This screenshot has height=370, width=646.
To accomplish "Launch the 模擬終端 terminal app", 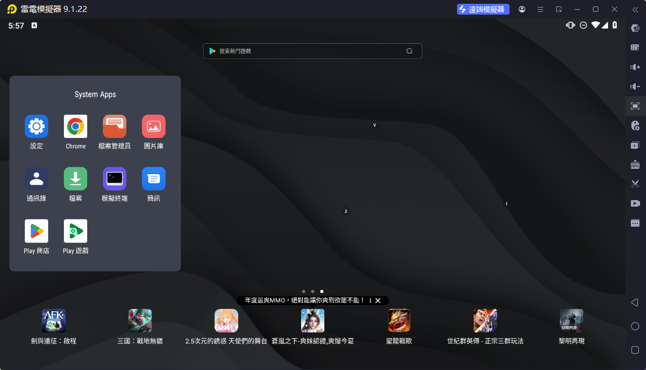I will (x=115, y=179).
